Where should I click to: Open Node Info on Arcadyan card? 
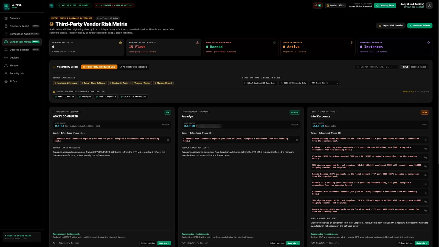[x=293, y=243]
